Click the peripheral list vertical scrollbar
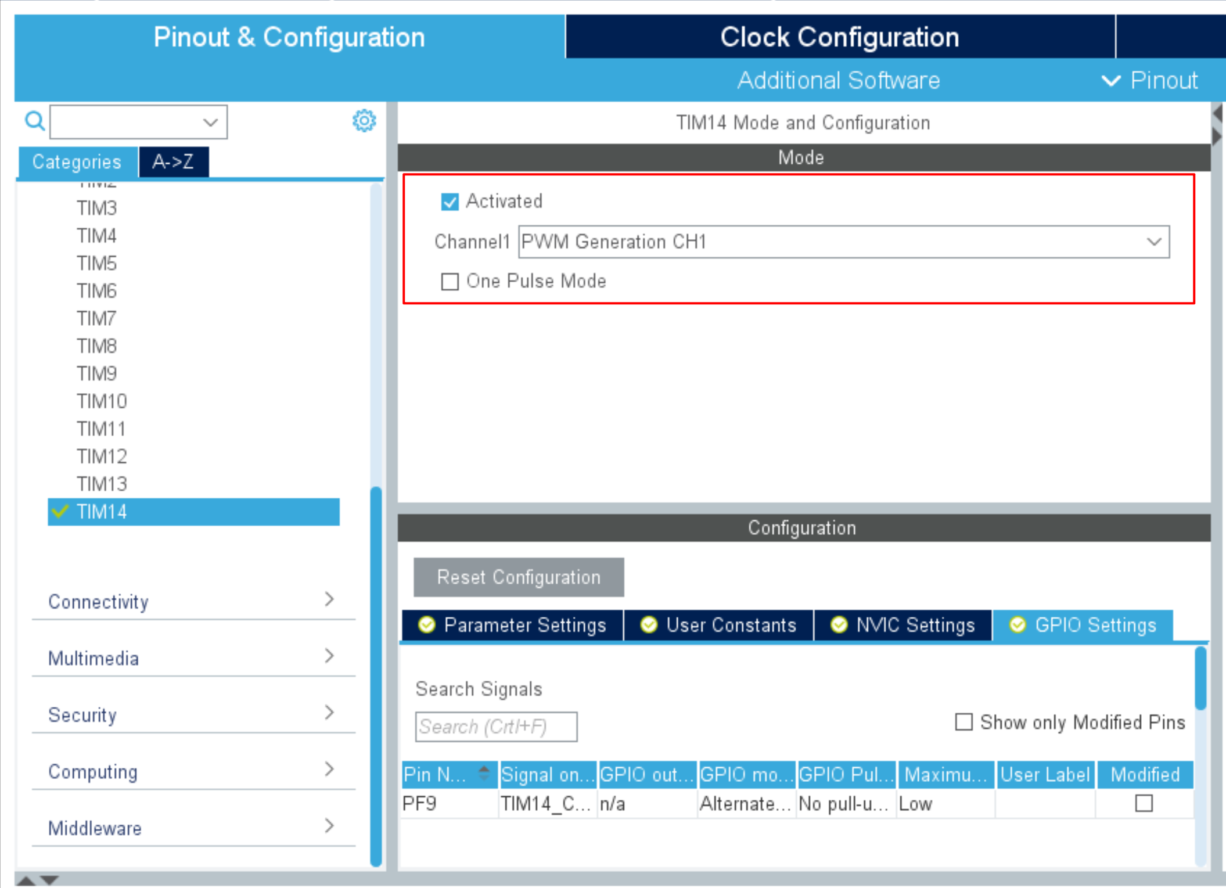 tap(376, 676)
